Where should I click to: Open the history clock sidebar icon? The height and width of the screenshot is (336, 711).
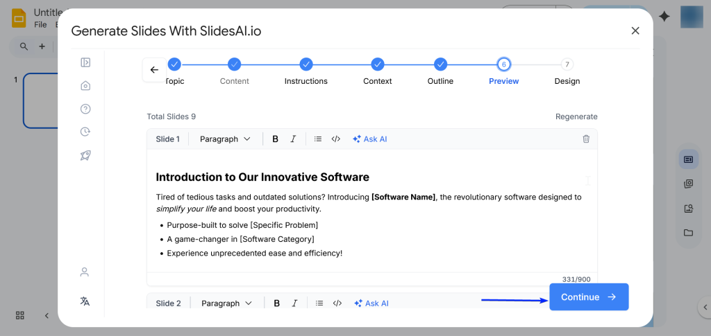click(85, 132)
